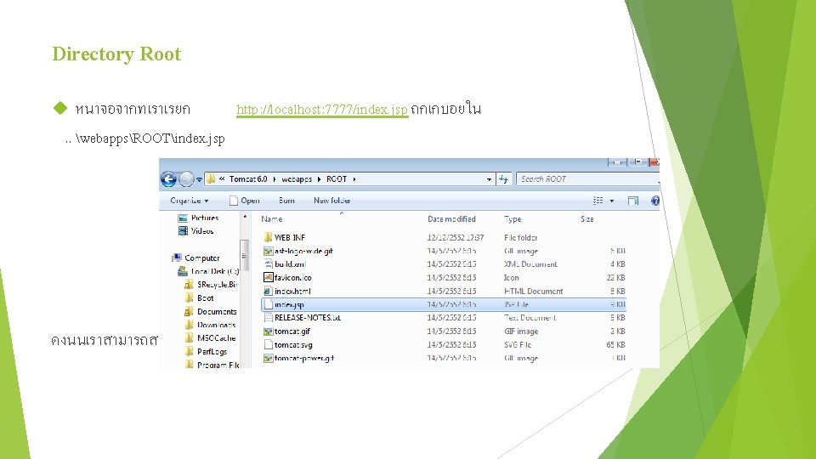This screenshot has height=459, width=816.
Task: Select RELEASE-NOTES.txt file icon
Action: [268, 317]
